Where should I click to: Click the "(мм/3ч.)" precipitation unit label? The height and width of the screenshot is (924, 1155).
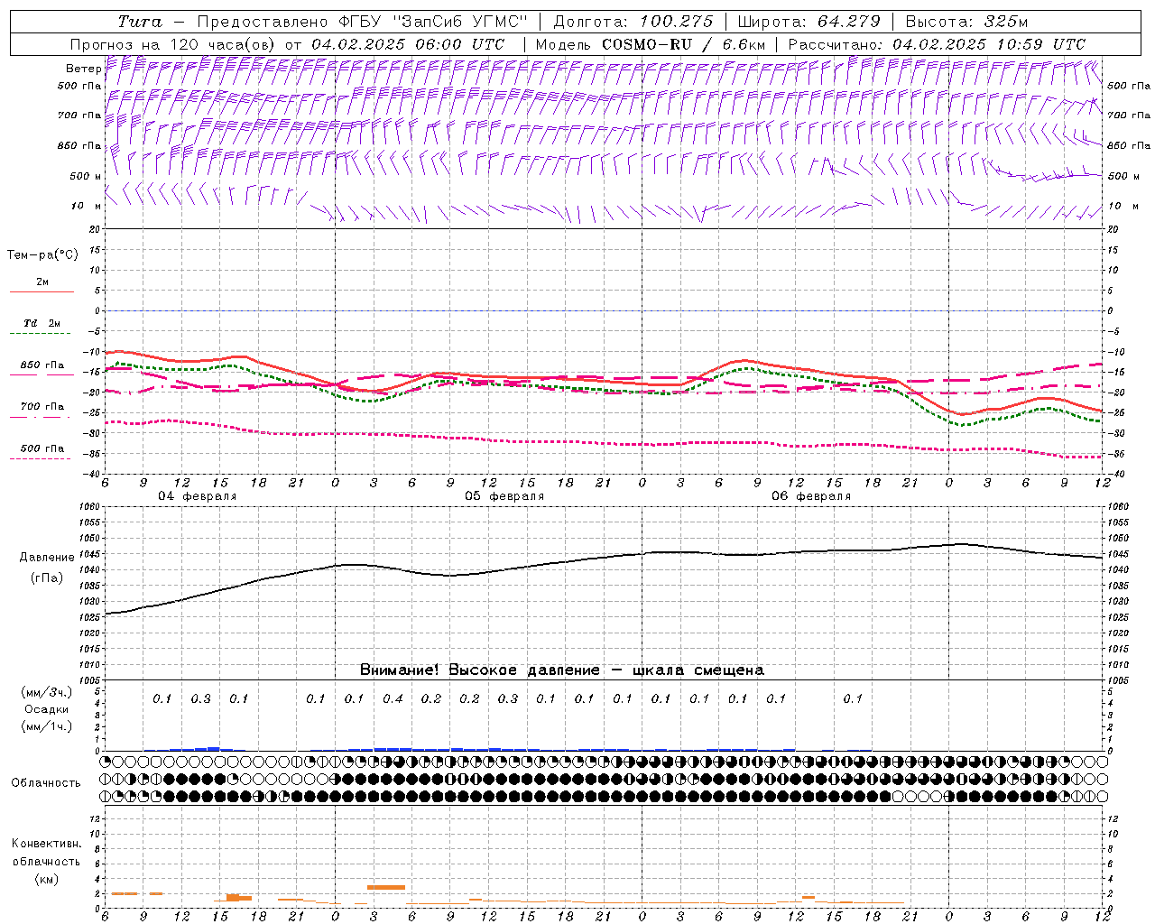46,692
